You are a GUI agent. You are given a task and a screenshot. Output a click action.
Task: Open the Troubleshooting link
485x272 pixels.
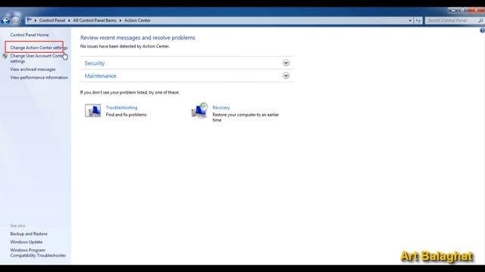[121, 107]
